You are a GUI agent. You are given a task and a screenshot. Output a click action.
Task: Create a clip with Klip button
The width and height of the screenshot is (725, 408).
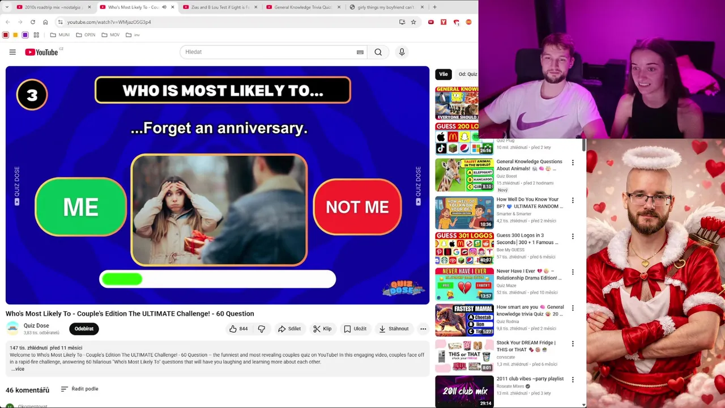tap(322, 329)
